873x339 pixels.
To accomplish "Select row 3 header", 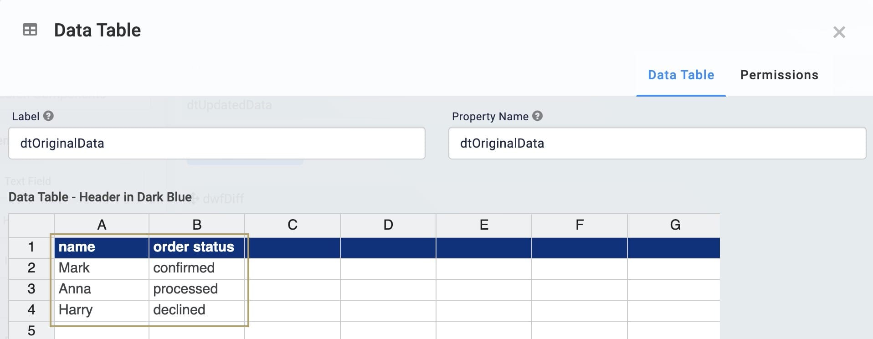I will pyautogui.click(x=31, y=289).
